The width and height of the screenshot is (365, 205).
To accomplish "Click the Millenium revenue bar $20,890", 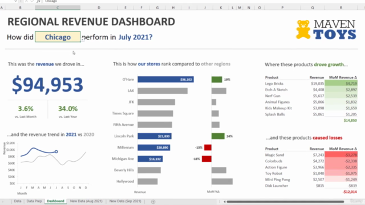I will [x=154, y=147].
